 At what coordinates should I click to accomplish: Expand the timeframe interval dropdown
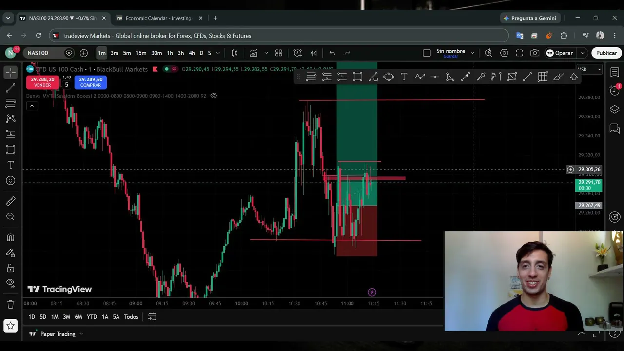[x=218, y=53]
